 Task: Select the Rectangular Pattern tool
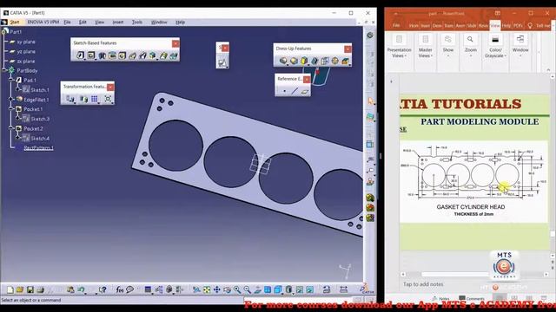95,99
